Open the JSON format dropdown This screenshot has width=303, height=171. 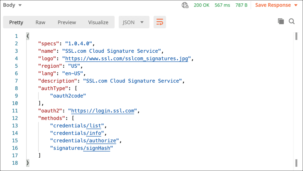[x=133, y=22]
